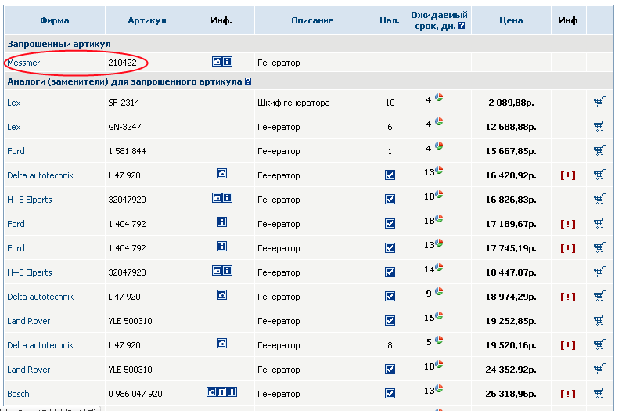Viewport: 622px width, 411px height.
Task: Open photo icon in 18 974,29р. Delta row
Action: point(221,295)
